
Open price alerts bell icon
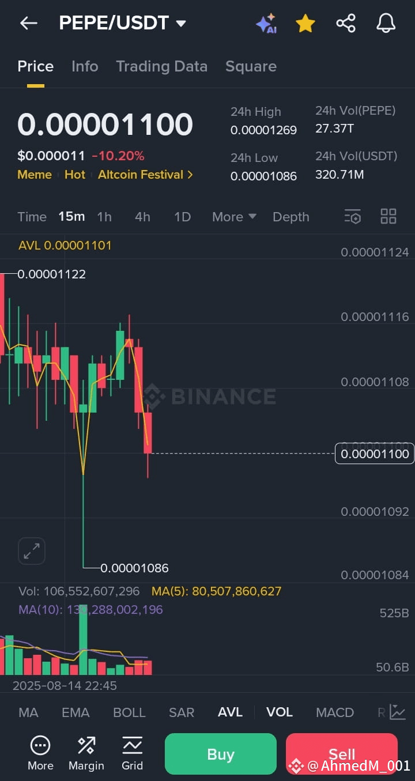pyautogui.click(x=386, y=24)
